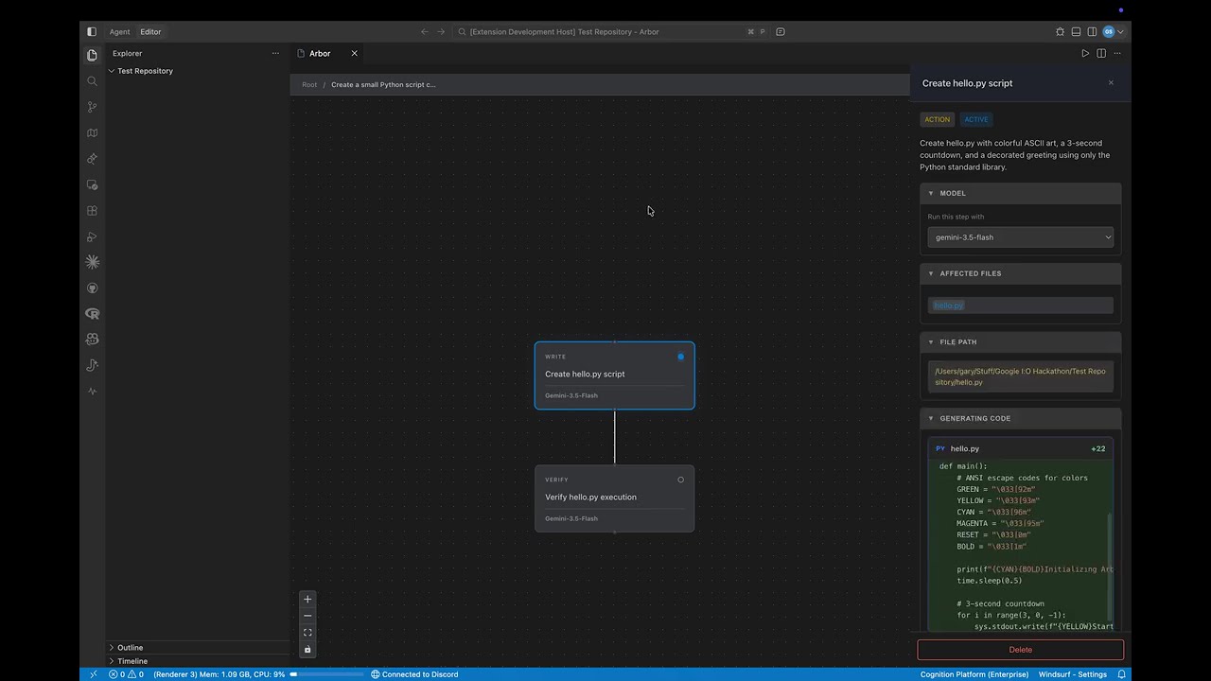Click 'Create a small Python script c...' breadcrumb
The image size is (1211, 681).
383,84
